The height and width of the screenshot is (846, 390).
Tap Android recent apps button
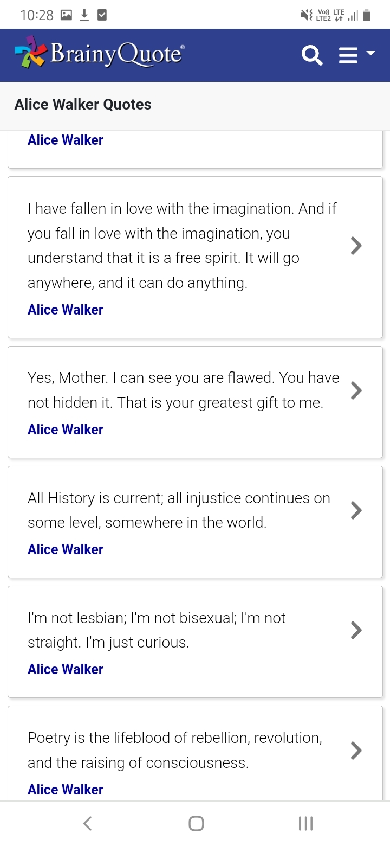point(305,823)
